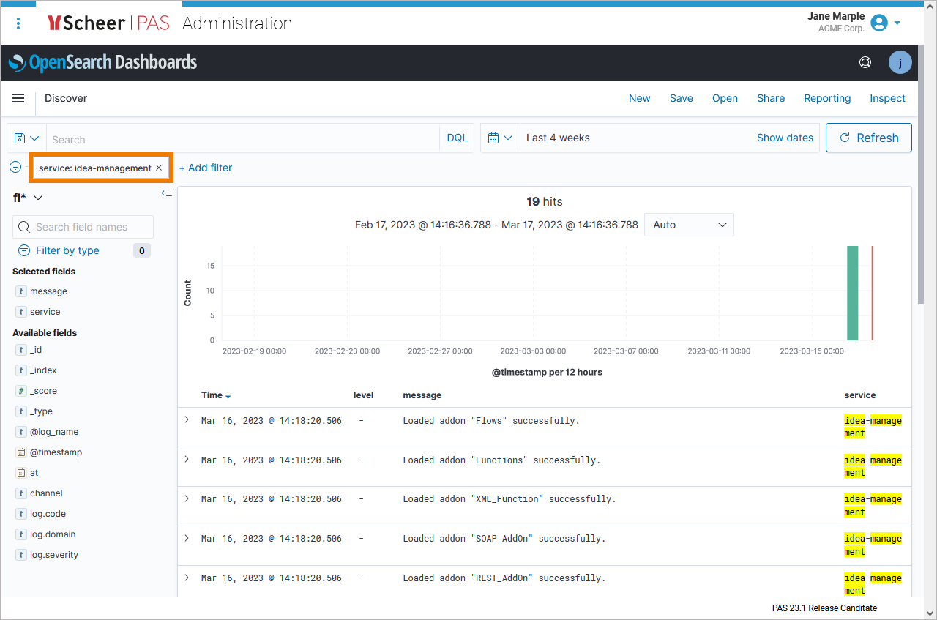The height and width of the screenshot is (620, 937).
Task: Click the Refresh button
Action: 868,138
